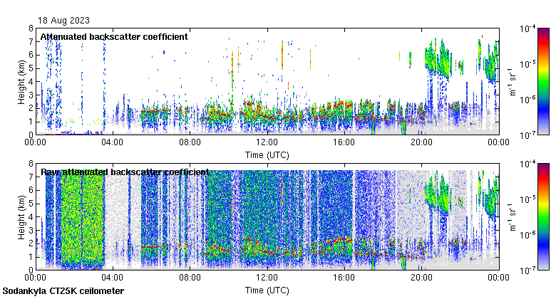The width and height of the screenshot is (556, 299).
Task: Click the 20:00 tick label of bottom plot
Action: [421, 278]
